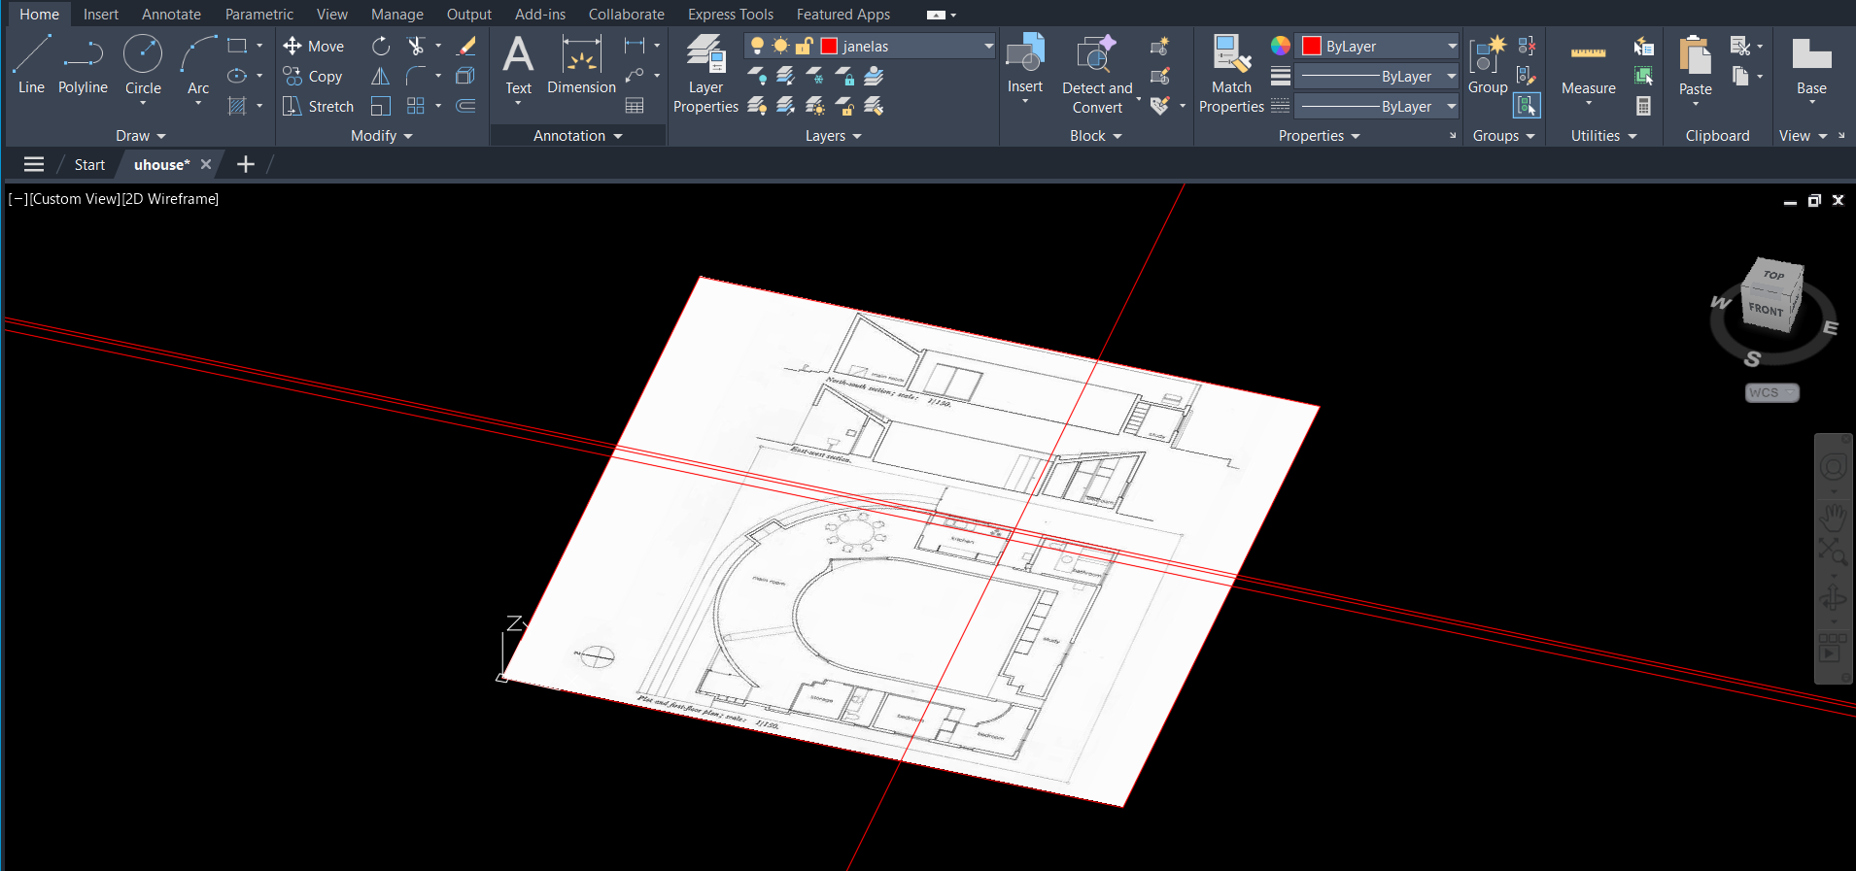Click the Stretch button
The image size is (1856, 871).
point(319,107)
